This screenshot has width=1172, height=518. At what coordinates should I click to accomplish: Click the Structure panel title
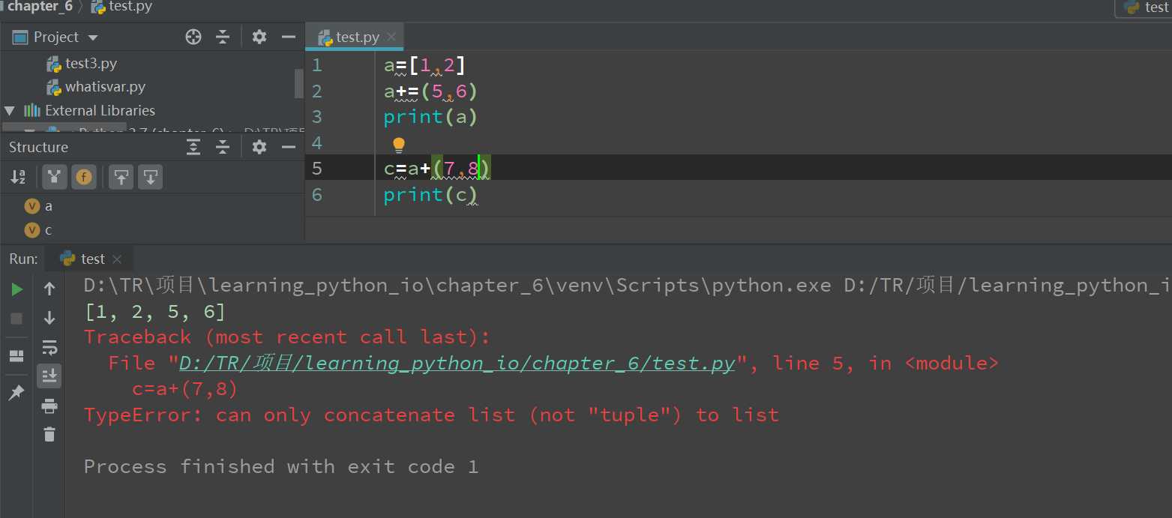tap(38, 147)
